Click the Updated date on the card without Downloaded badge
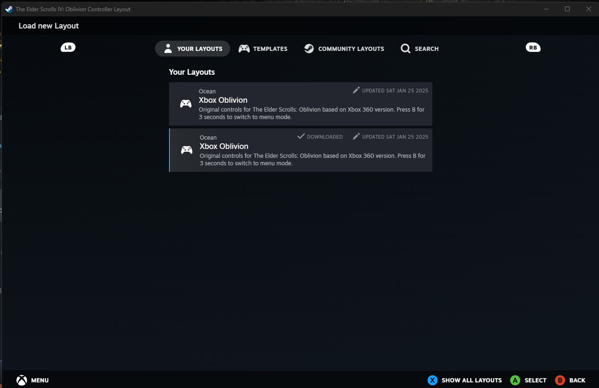 tap(390, 91)
